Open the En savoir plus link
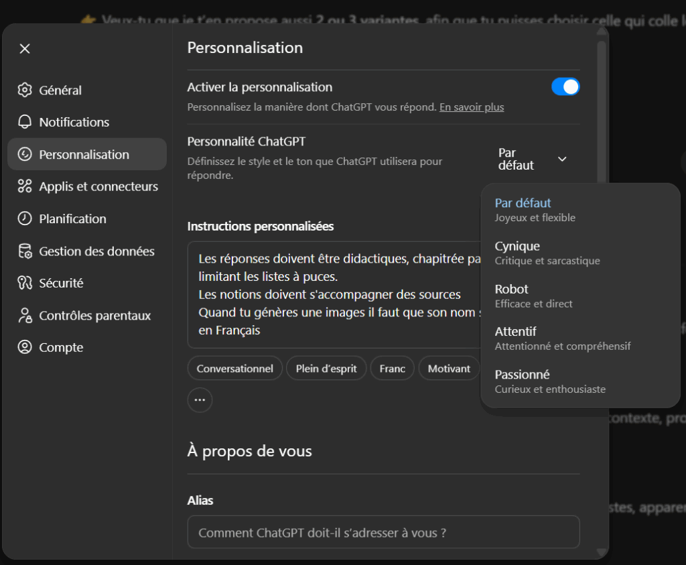The height and width of the screenshot is (565, 686). pos(472,107)
